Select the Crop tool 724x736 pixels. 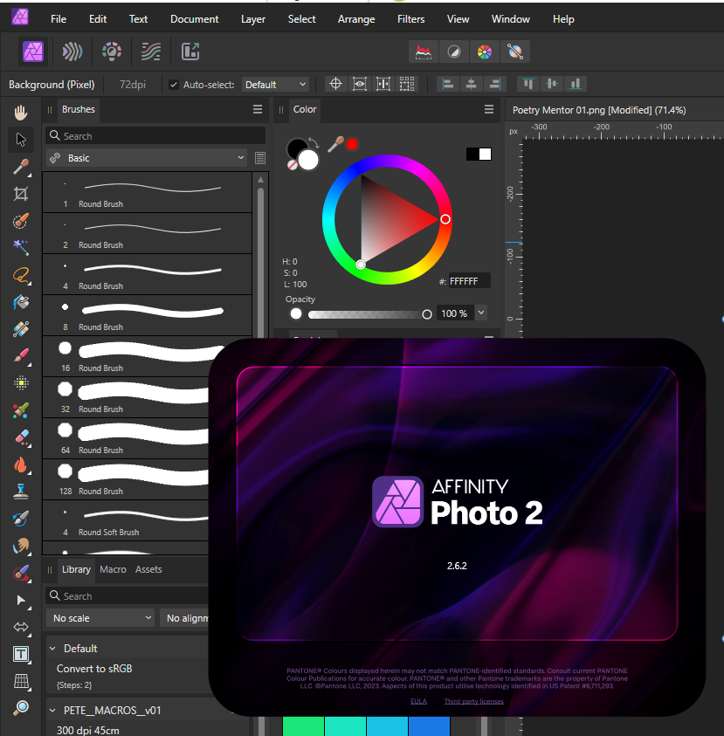click(x=19, y=194)
